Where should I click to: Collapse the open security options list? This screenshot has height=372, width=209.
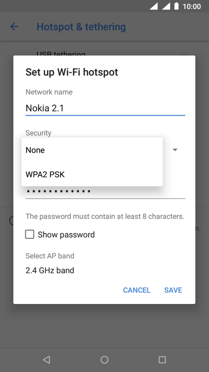point(175,150)
